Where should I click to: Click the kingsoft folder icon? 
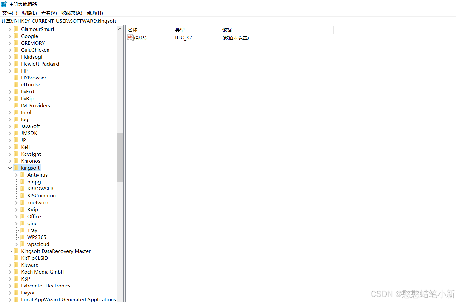(16, 168)
